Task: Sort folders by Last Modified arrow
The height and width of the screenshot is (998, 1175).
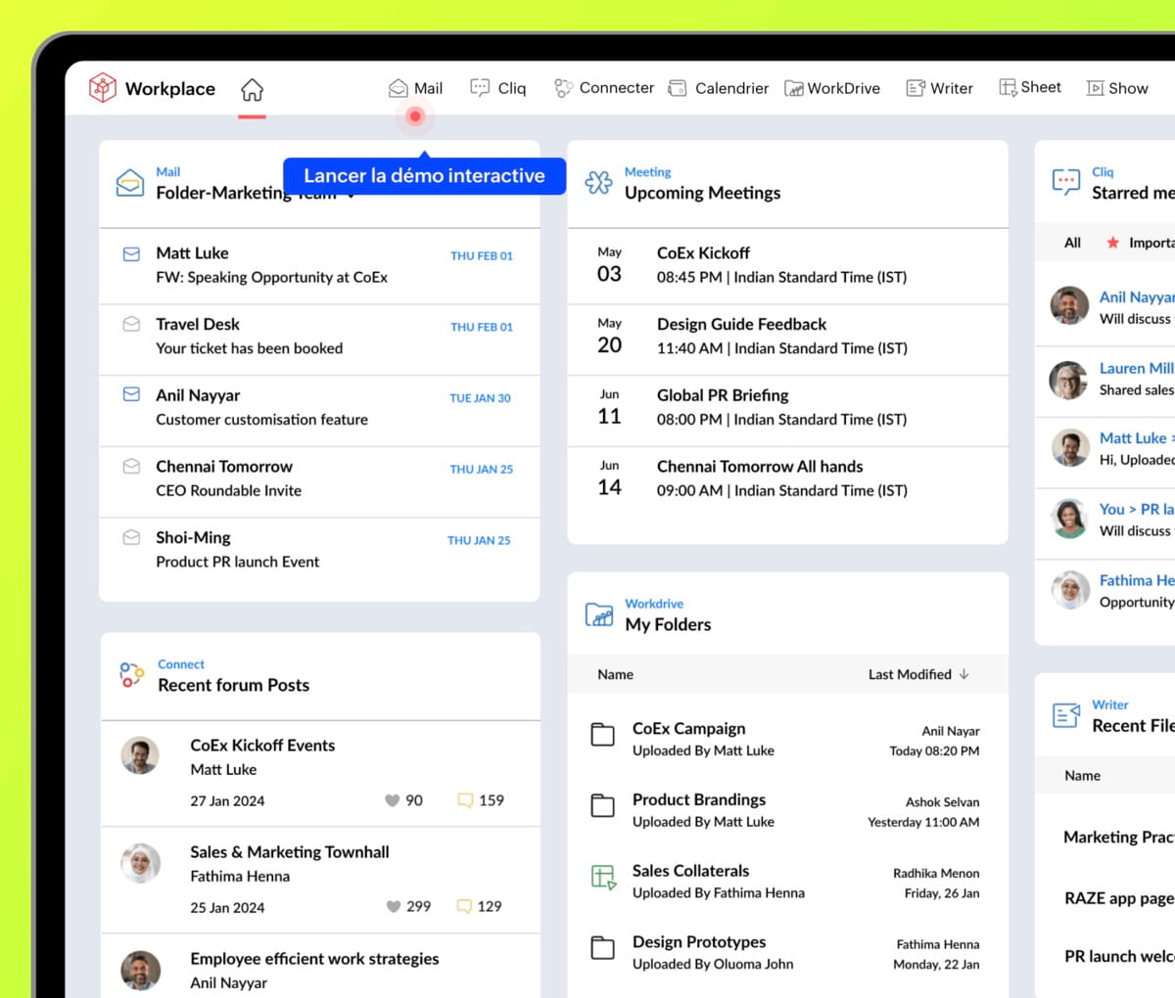Action: point(964,674)
